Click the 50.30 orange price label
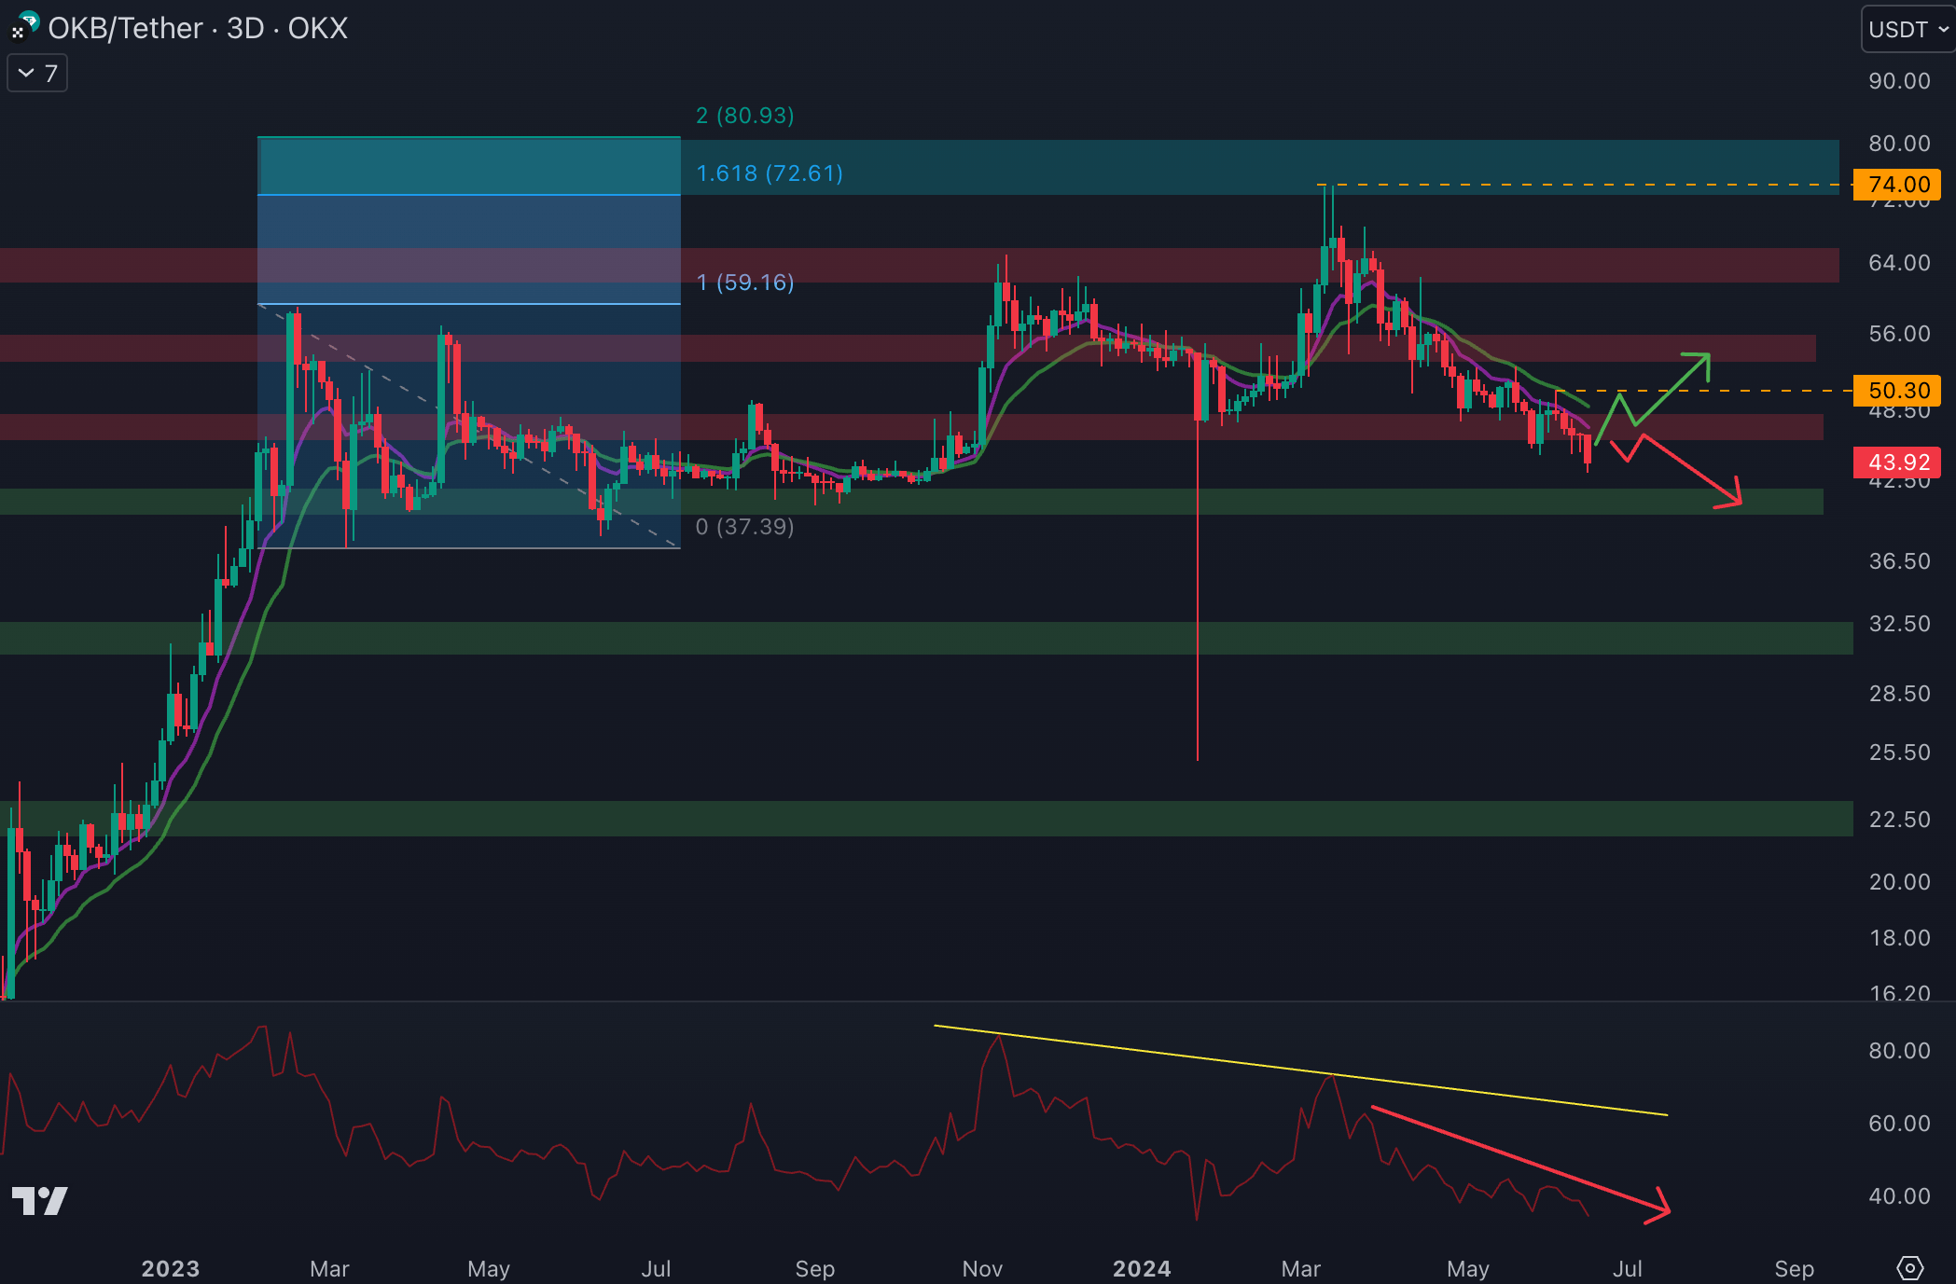The height and width of the screenshot is (1284, 1956). 1898,391
